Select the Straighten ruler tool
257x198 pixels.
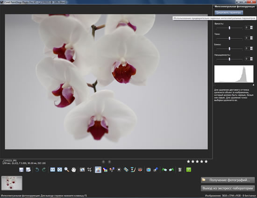tap(126, 170)
